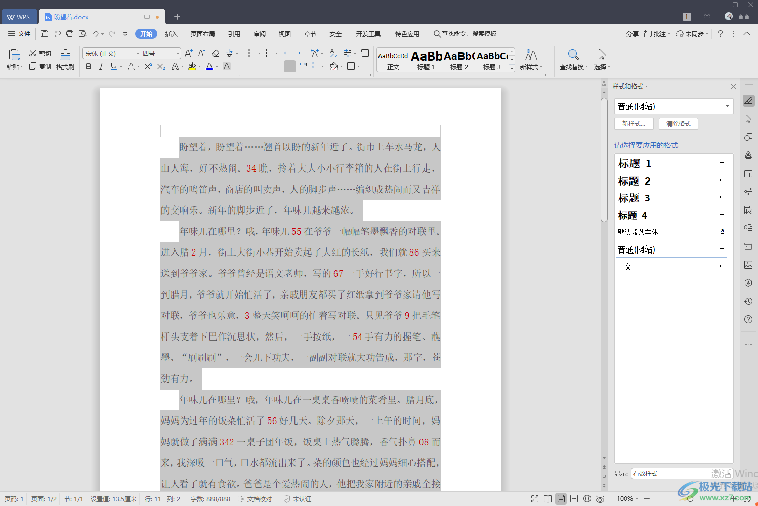
Task: Toggle justified alignment button
Action: (290, 66)
